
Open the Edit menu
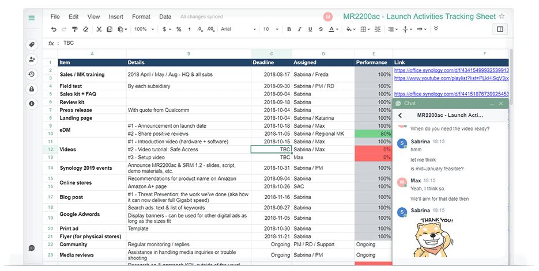point(74,17)
